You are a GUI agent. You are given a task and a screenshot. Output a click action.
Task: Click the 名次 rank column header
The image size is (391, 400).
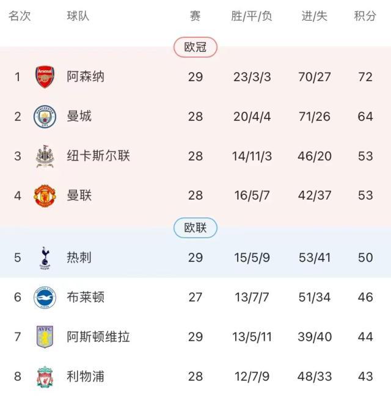19,16
